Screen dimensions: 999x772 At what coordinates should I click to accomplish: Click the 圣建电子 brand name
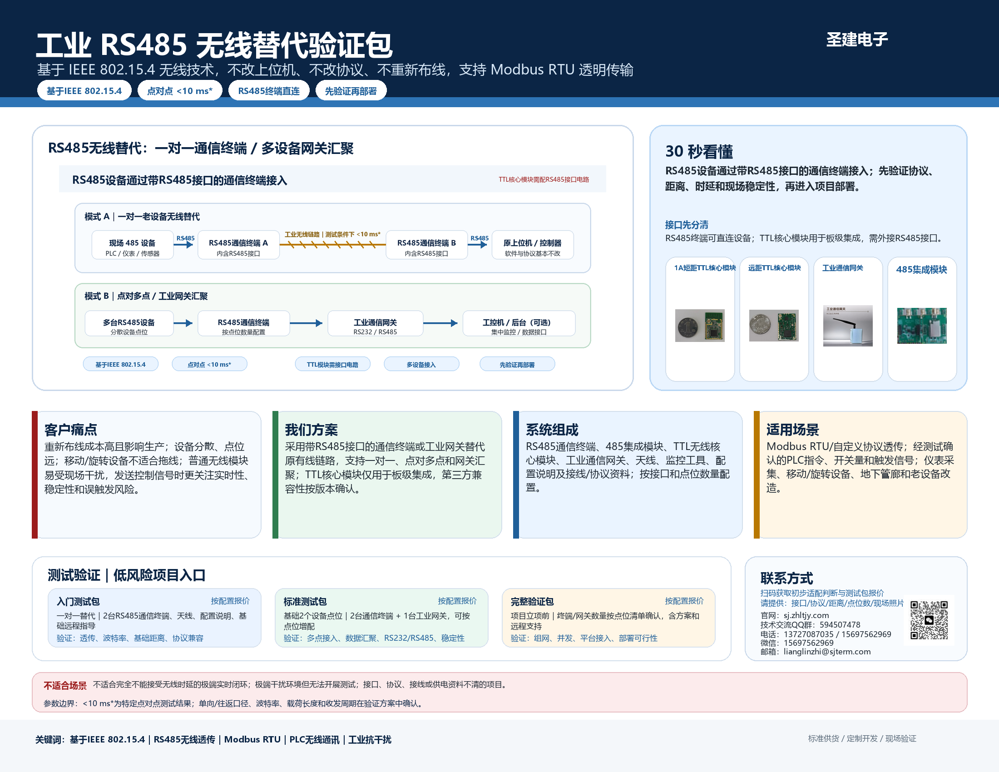click(857, 40)
